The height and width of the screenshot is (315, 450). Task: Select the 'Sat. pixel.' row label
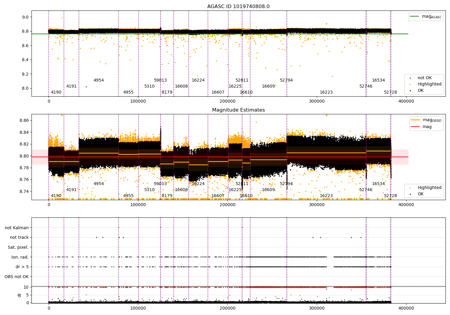click(18, 247)
